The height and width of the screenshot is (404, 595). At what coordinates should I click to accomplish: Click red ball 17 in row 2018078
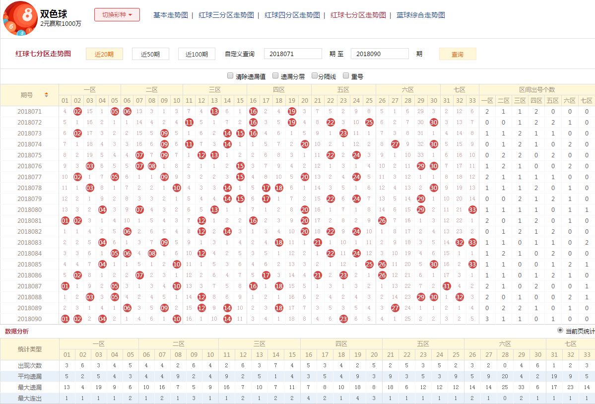(266, 188)
